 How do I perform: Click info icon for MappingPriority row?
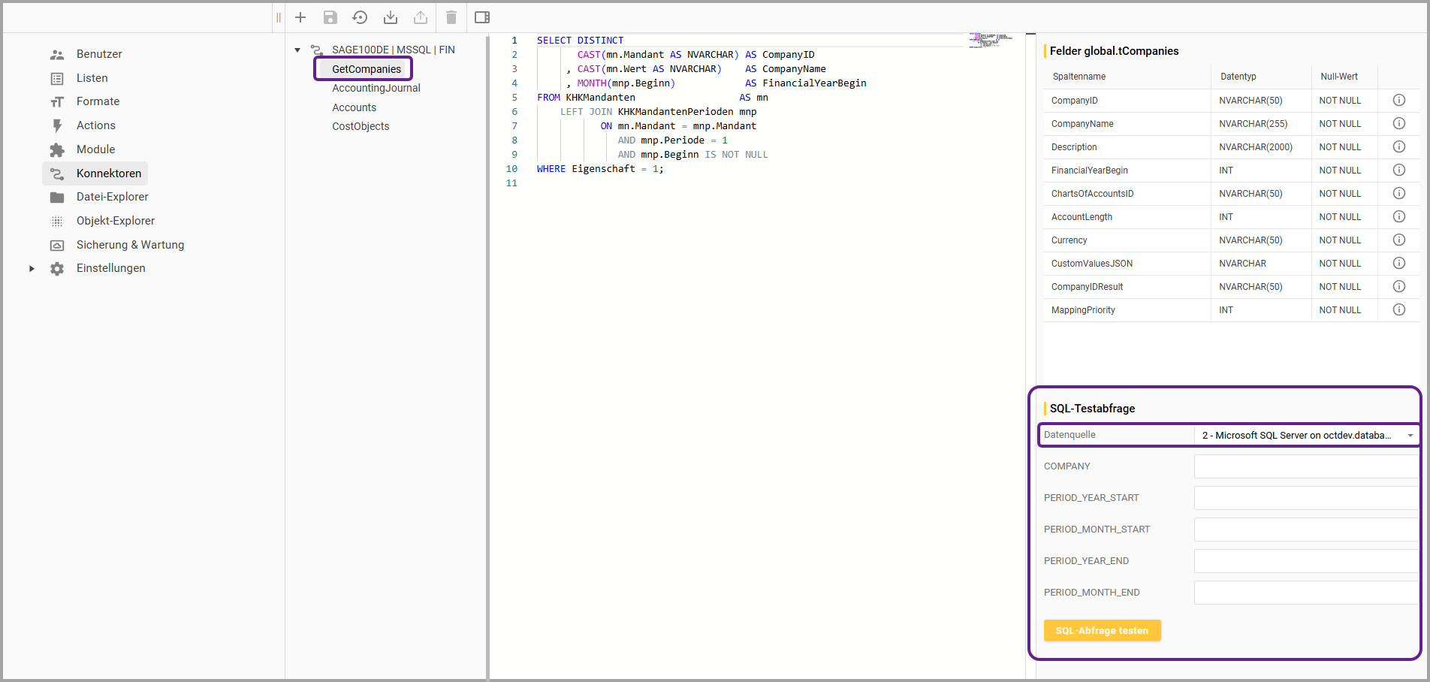tap(1398, 309)
